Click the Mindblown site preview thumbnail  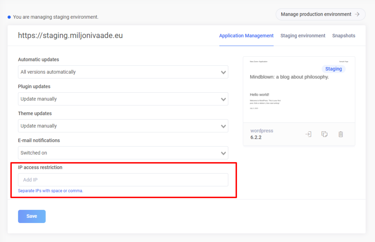pyautogui.click(x=299, y=90)
